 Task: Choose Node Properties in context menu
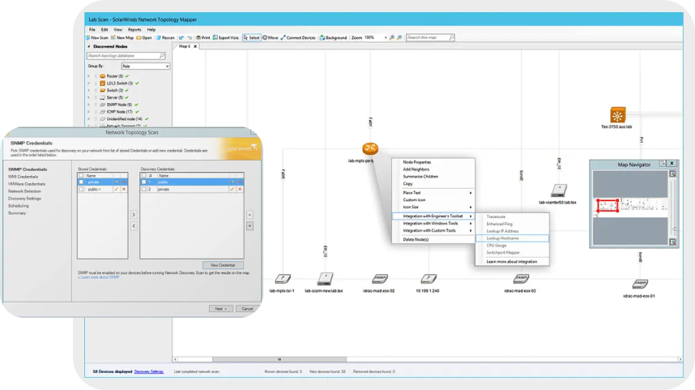click(x=416, y=162)
